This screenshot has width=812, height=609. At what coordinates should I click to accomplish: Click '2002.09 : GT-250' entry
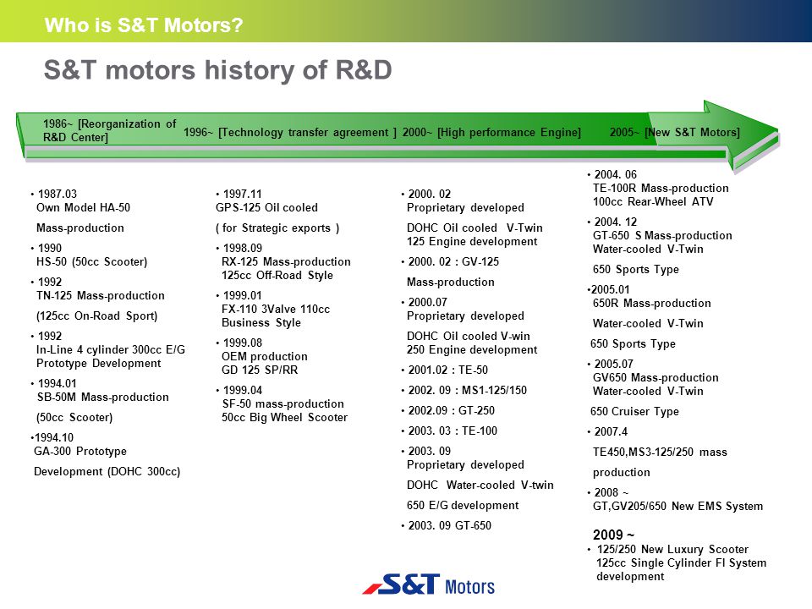point(451,411)
